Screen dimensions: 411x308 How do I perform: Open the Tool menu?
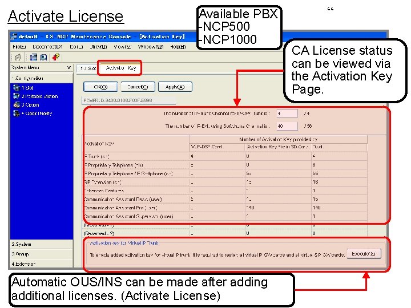(76, 47)
